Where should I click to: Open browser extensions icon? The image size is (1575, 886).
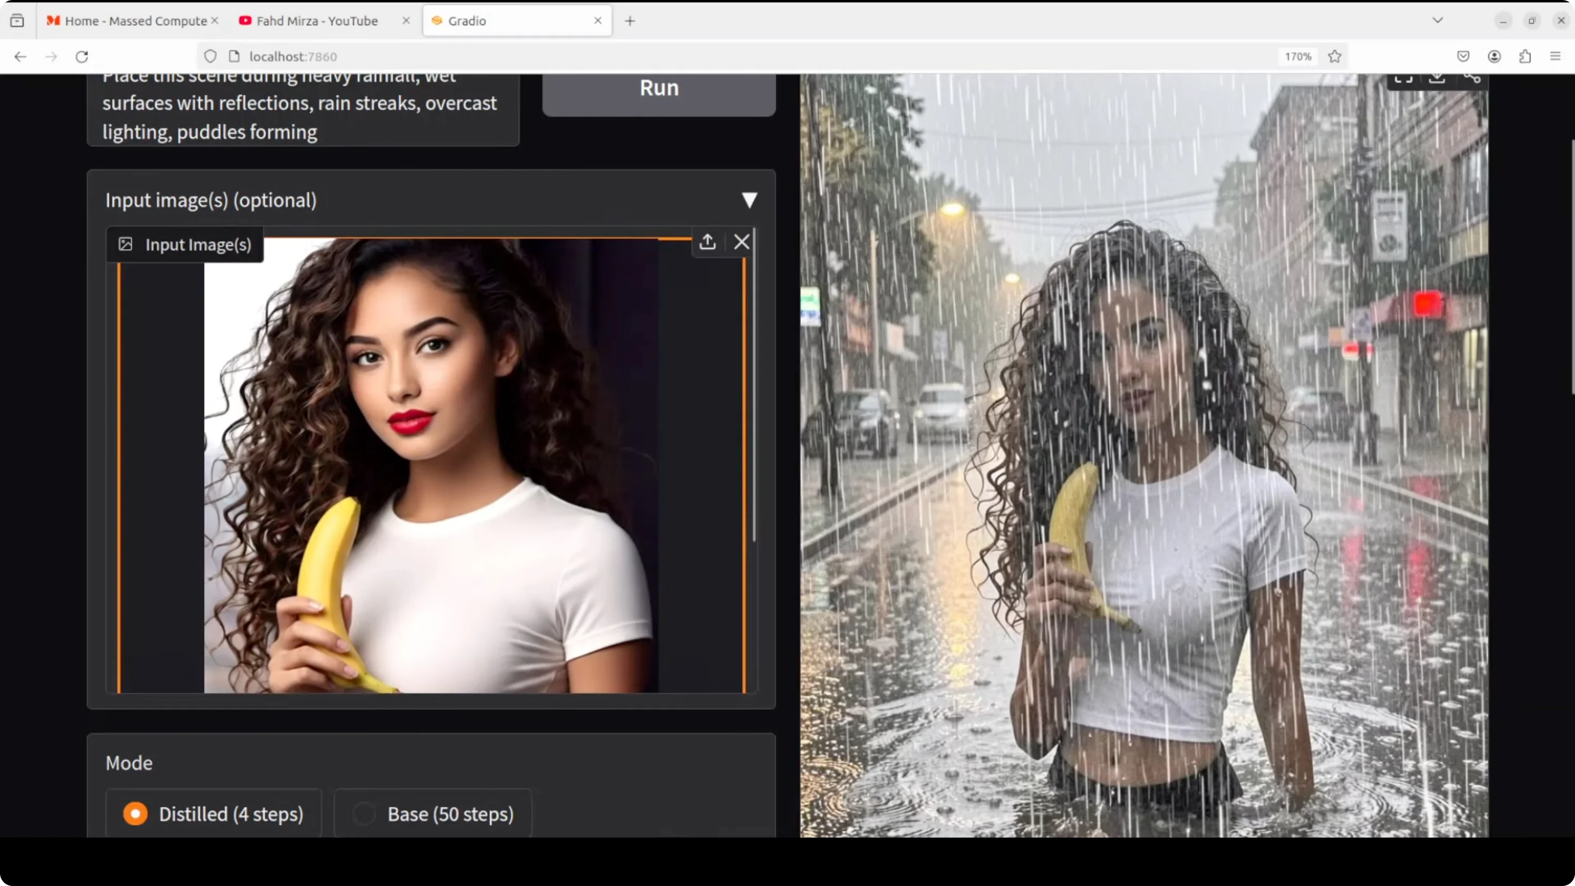pyautogui.click(x=1525, y=56)
